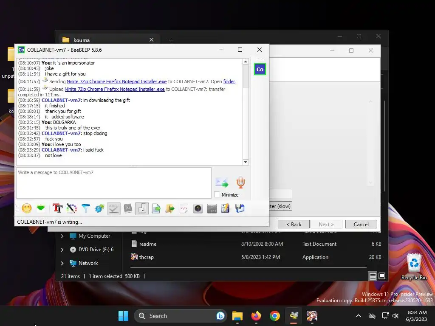Click the dark terminal-style toolbar icon
Screen dimensions: 435x326
pos(212,208)
